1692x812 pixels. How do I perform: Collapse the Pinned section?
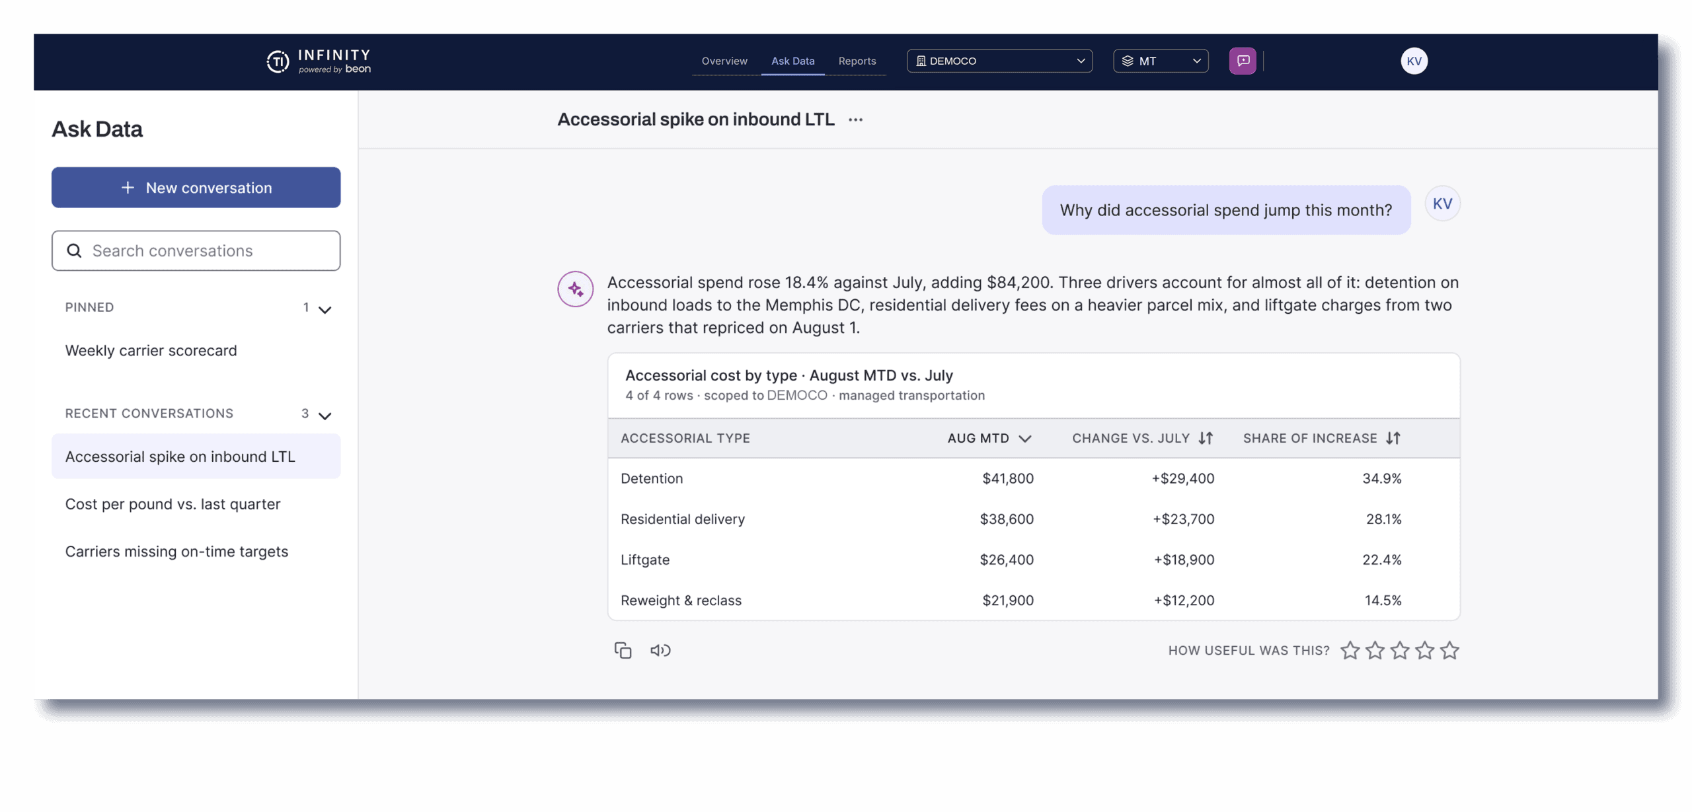pyautogui.click(x=325, y=309)
